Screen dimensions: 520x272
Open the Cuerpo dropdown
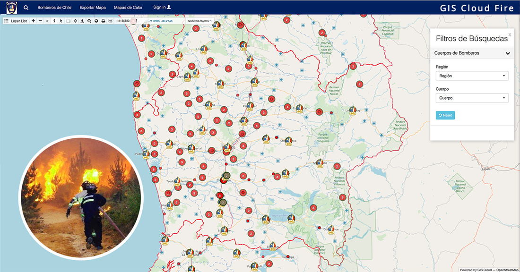point(472,98)
